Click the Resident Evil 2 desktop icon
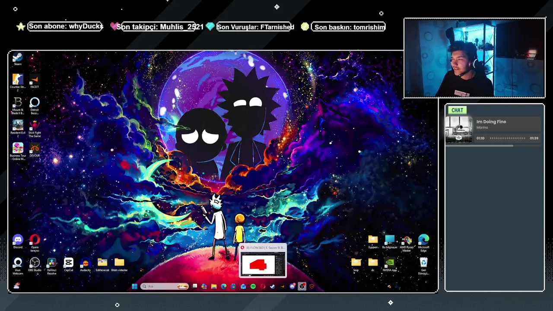553x311 pixels. (x=18, y=128)
